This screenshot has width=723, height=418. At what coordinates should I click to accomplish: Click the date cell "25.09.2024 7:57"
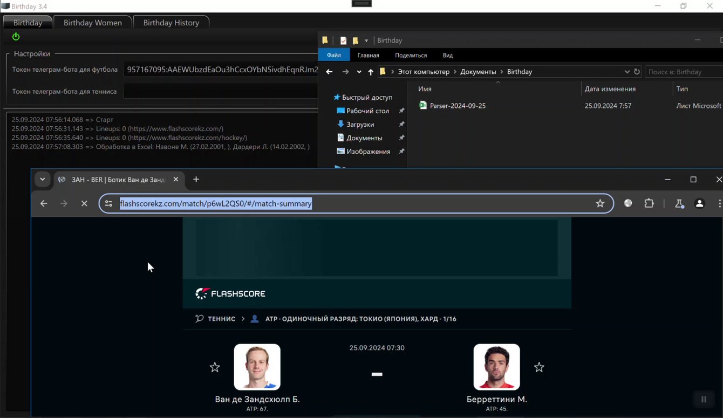click(608, 106)
